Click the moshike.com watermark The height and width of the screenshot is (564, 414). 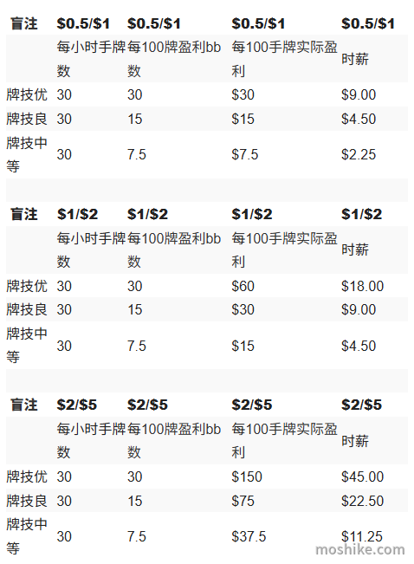(x=360, y=550)
